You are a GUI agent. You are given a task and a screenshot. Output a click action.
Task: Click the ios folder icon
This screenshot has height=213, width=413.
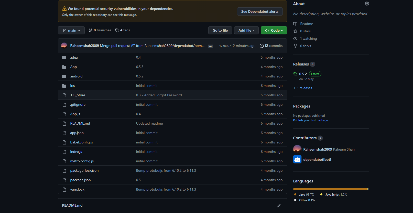[x=64, y=86]
